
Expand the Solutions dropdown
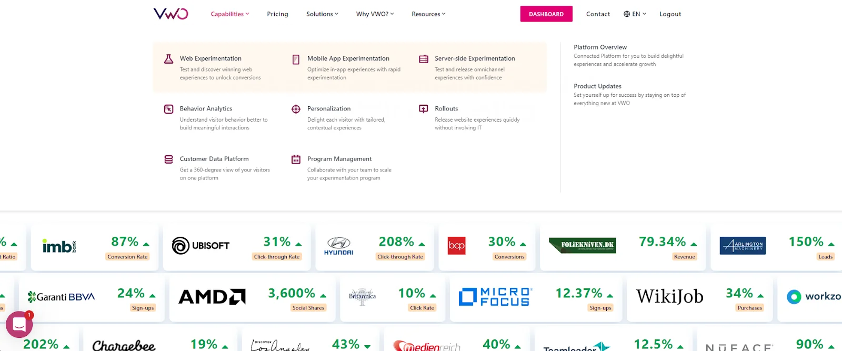(322, 14)
